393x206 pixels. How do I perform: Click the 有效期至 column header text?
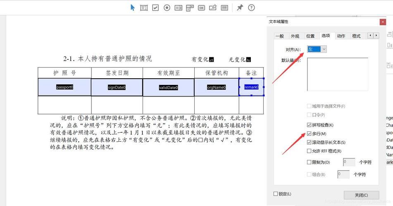(x=169, y=73)
